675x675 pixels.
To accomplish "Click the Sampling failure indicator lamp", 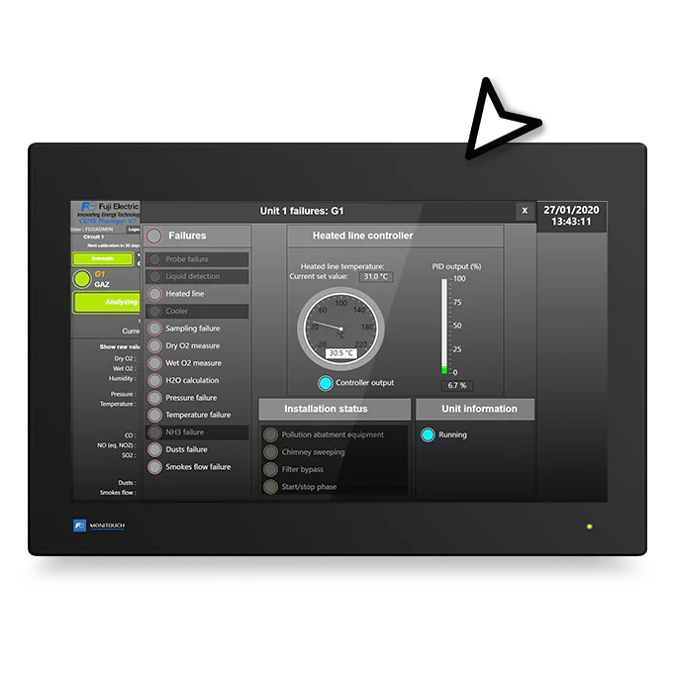I will (155, 329).
